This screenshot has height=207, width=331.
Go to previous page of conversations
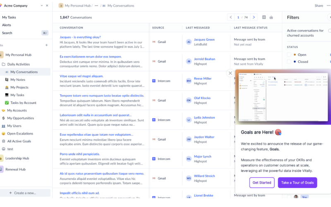(x=230, y=17)
